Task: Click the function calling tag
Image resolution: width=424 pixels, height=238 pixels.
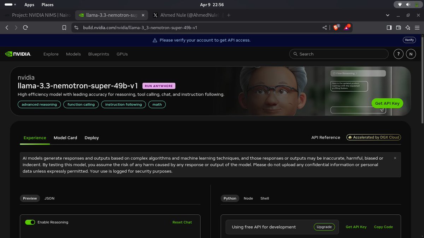Action: [81, 104]
